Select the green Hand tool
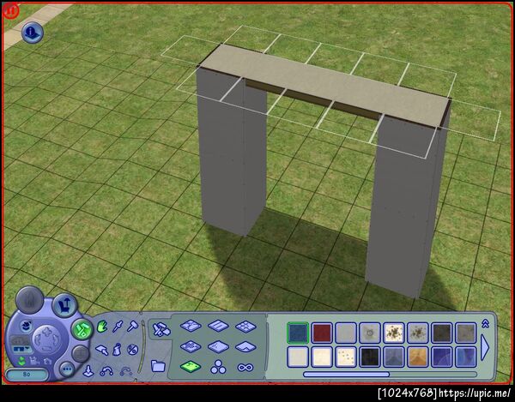This screenshot has height=402, width=515. pos(102,327)
